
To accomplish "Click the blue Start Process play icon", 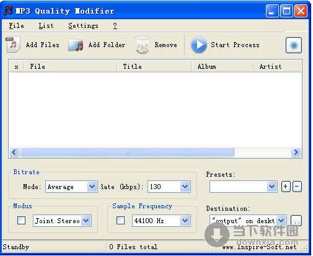I will (199, 45).
